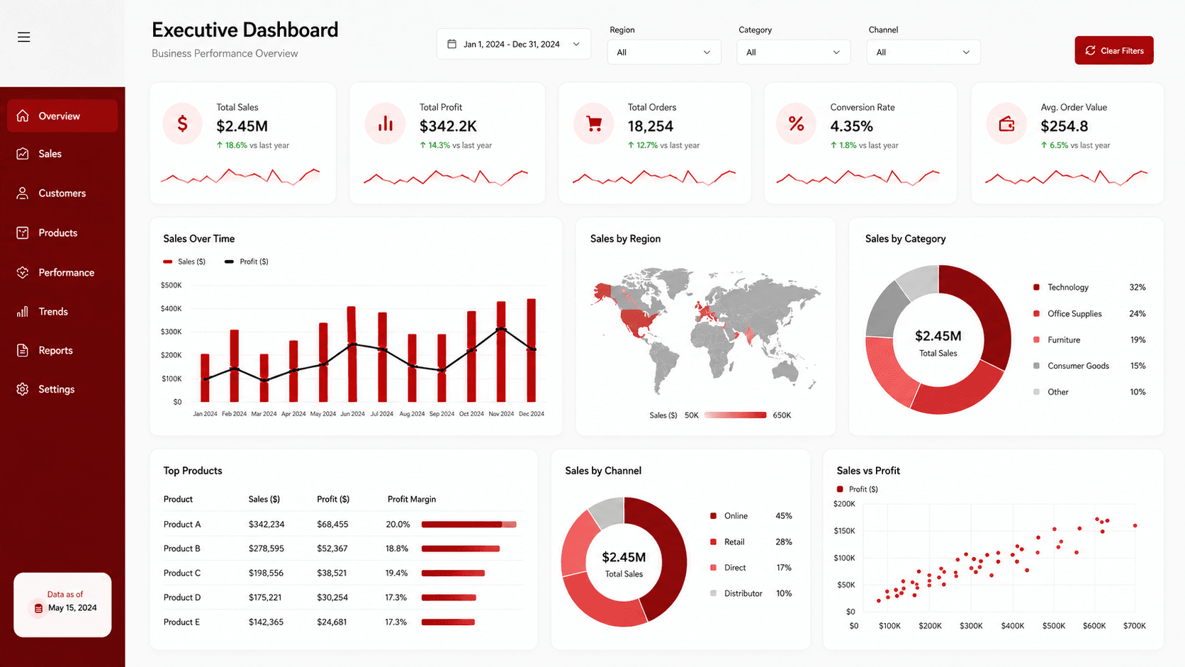Click the Other category legend entry
The image size is (1185, 667).
pyautogui.click(x=1051, y=392)
